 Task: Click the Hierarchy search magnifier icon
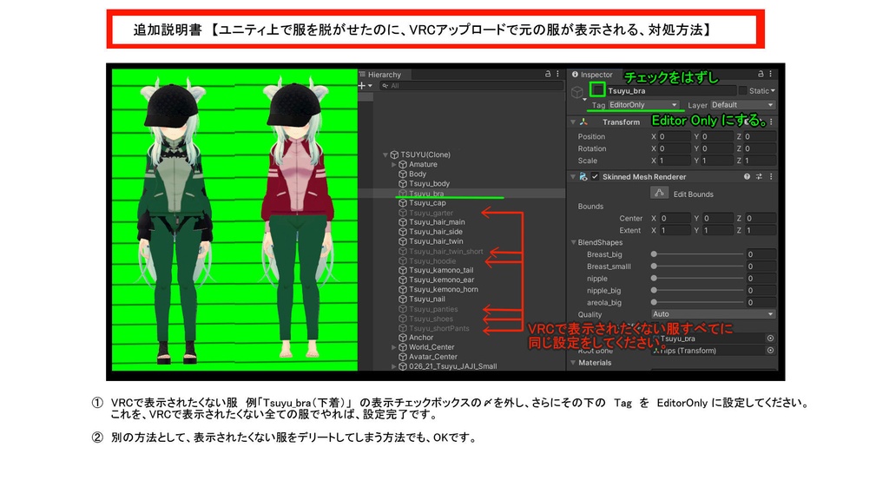(x=385, y=86)
